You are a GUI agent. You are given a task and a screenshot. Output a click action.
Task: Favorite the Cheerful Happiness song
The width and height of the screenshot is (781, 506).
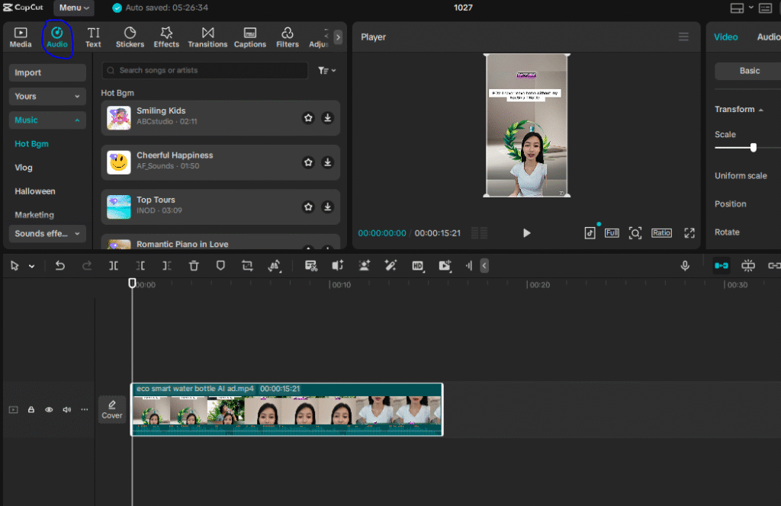308,162
